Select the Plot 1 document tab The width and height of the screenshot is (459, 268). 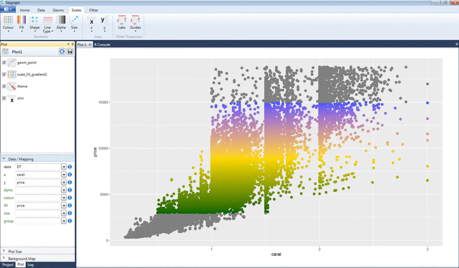tap(82, 45)
